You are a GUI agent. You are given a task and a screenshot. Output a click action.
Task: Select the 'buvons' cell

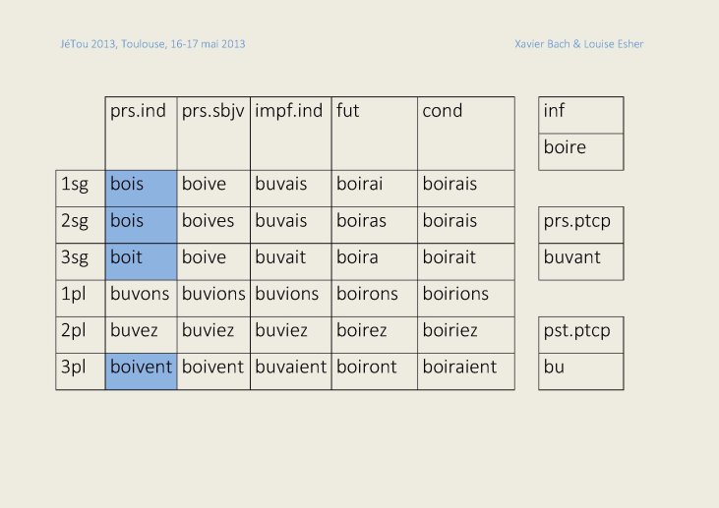[x=142, y=298]
